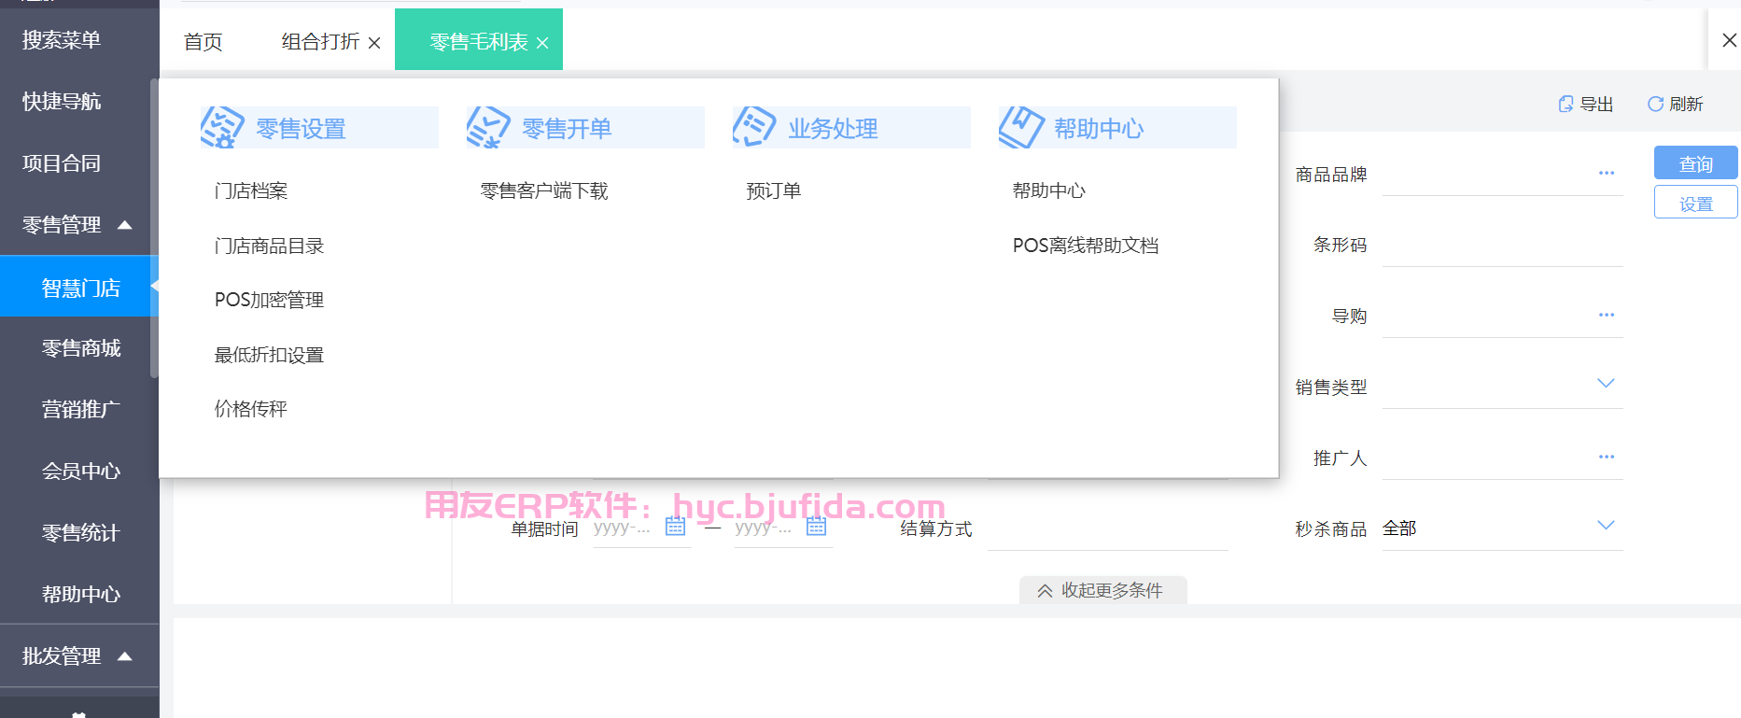Close the 组合打折 tab
The image size is (1741, 718).
pos(374,43)
